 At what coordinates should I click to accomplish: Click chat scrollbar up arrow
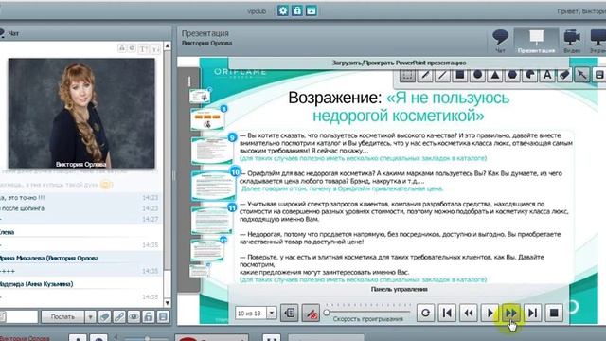click(168, 46)
